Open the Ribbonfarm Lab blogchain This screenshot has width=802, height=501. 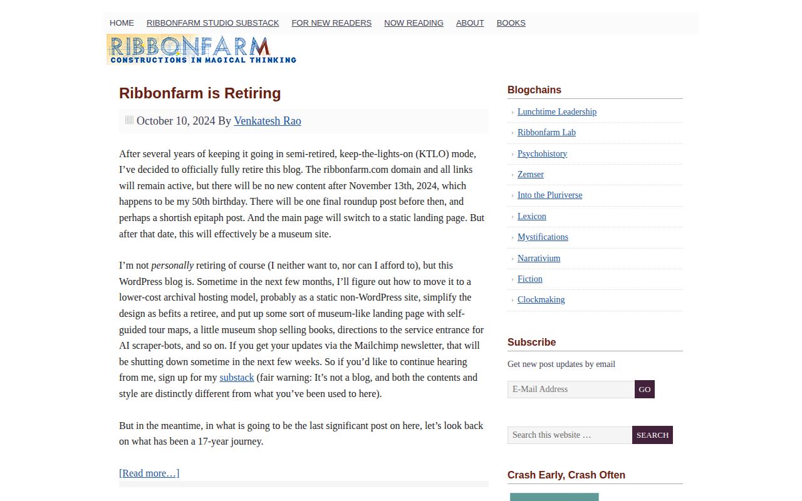click(546, 132)
